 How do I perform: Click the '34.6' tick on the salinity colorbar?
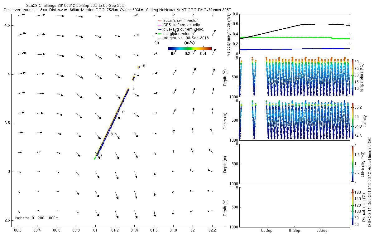358,136
